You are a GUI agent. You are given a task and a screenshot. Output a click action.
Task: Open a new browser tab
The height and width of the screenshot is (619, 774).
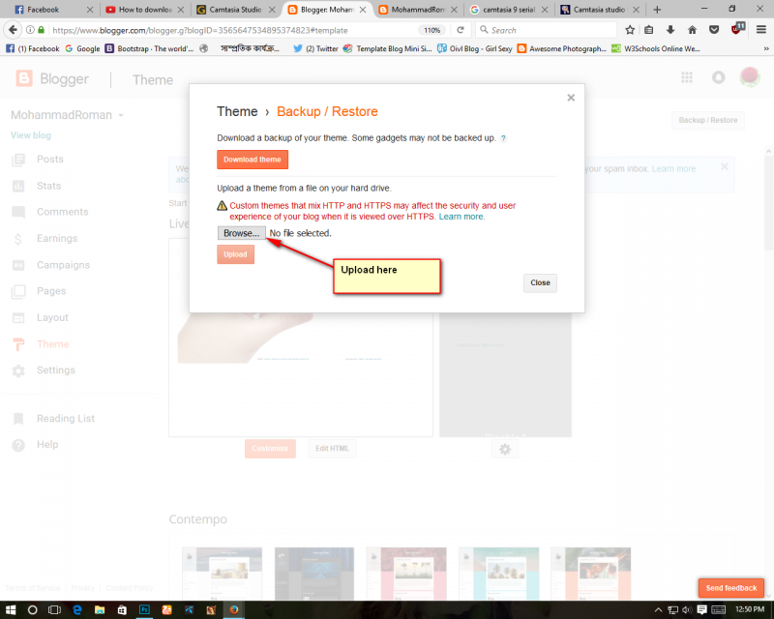[x=657, y=10]
